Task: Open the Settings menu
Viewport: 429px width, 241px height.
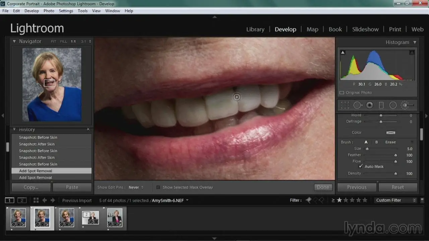Action: (x=66, y=11)
